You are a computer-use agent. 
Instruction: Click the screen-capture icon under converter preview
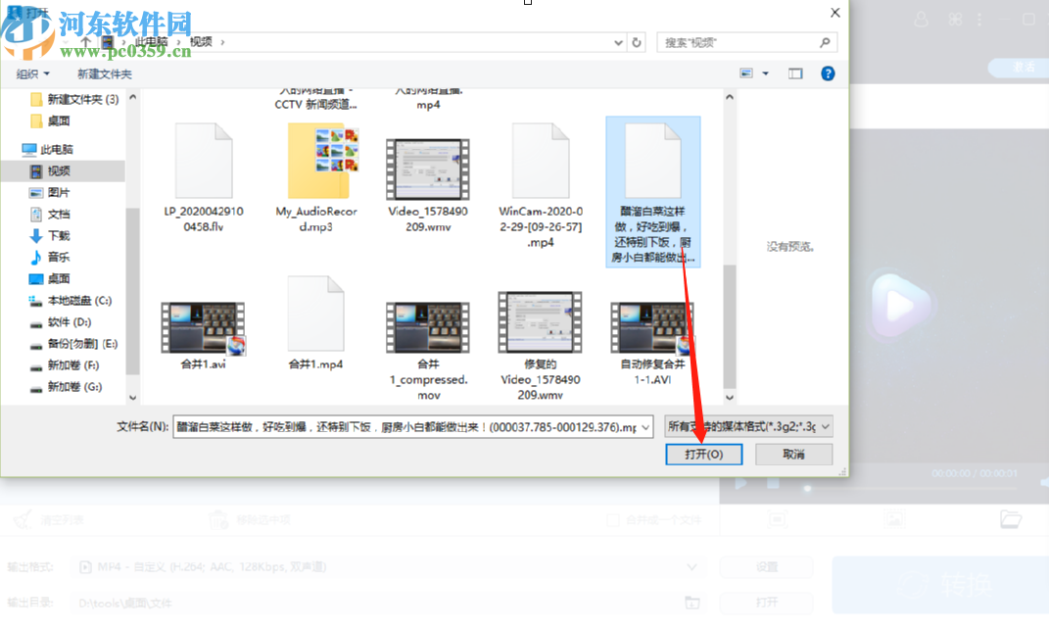[x=777, y=519]
